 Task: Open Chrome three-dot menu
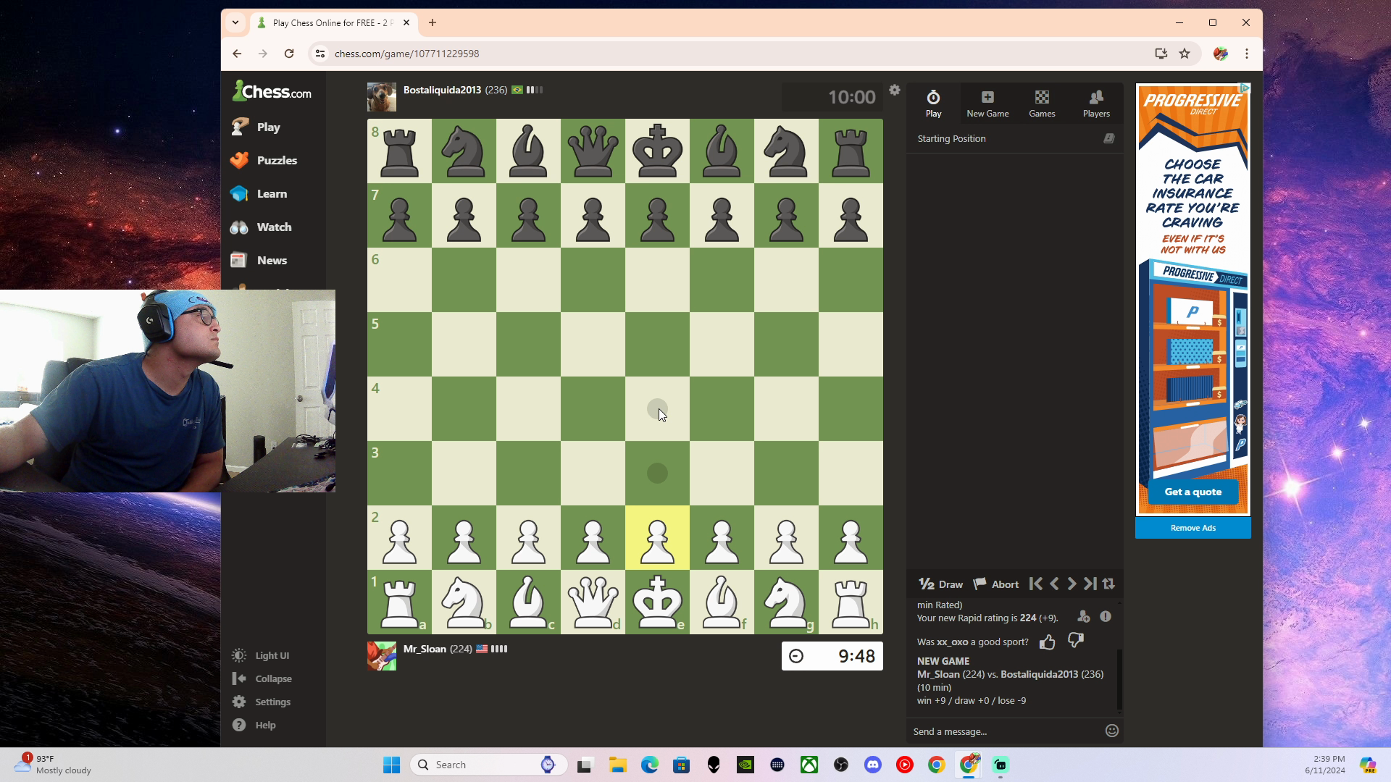1247,54
